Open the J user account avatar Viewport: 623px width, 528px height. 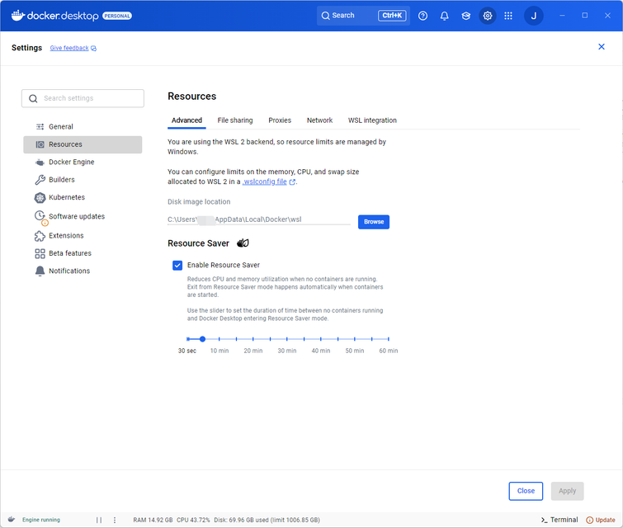pos(534,16)
